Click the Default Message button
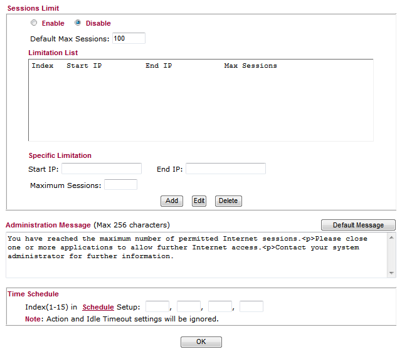402x349 pixels. [x=357, y=225]
